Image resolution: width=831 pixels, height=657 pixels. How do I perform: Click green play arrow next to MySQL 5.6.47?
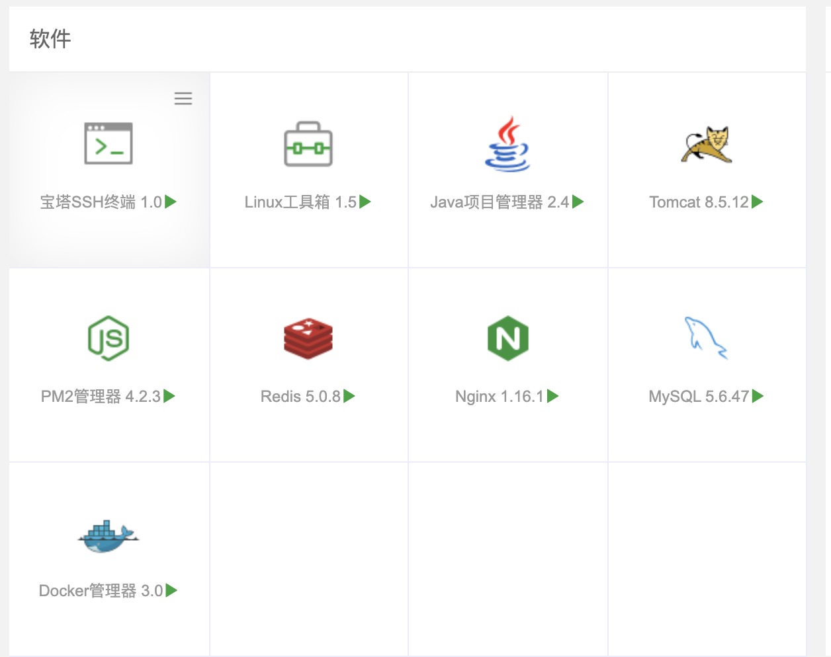pos(758,396)
